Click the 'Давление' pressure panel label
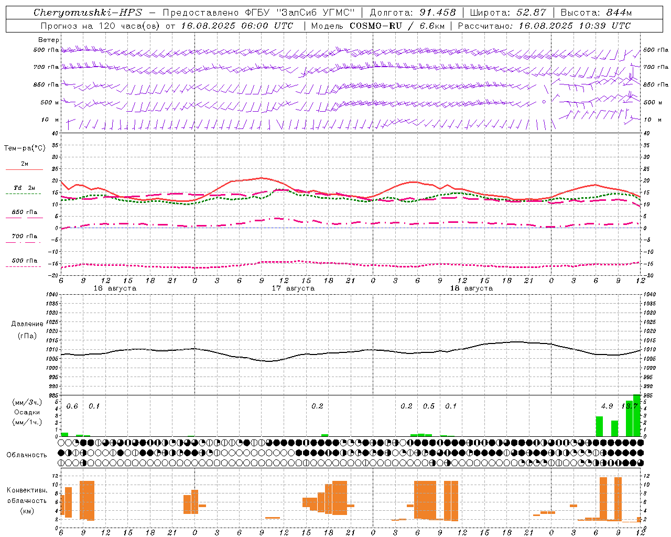The width and height of the screenshot is (671, 537). click(27, 324)
